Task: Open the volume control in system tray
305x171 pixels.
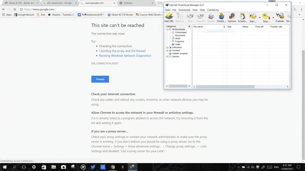Action: [253, 167]
